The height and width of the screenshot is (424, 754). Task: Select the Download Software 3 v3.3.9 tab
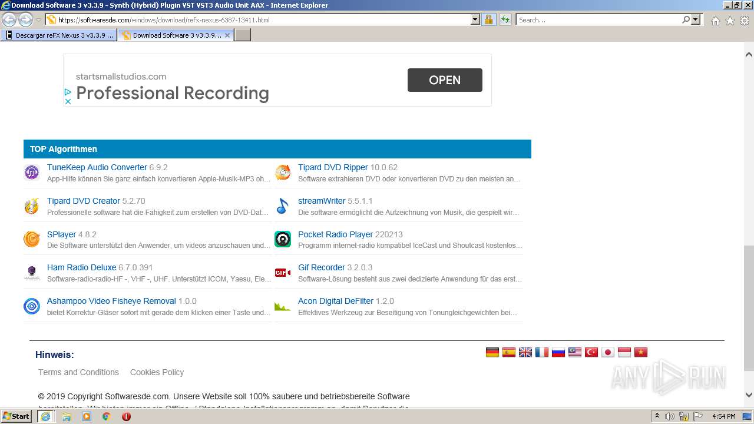pos(176,35)
